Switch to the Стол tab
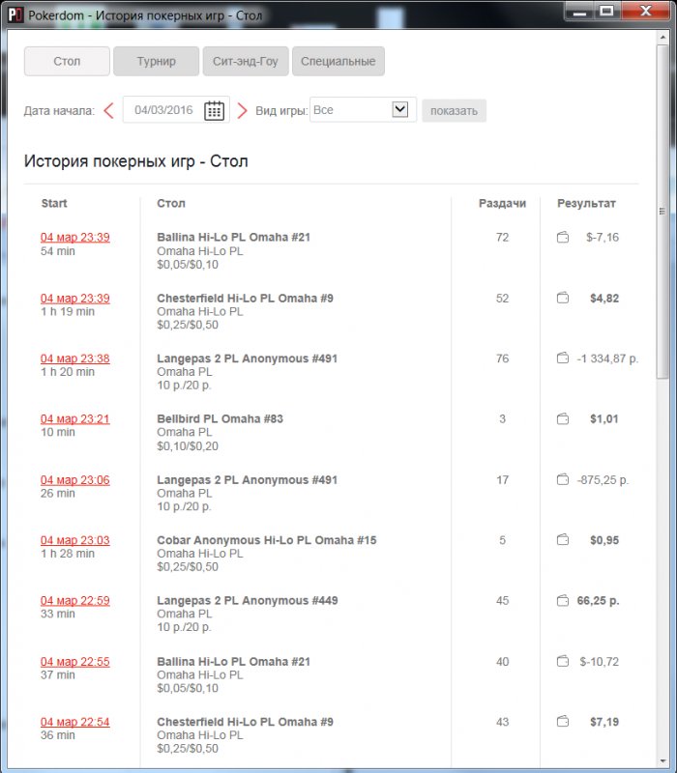 67,61
